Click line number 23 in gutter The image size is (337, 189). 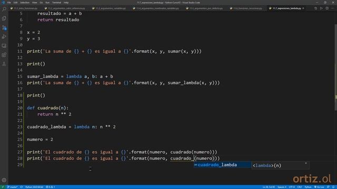click(20, 127)
